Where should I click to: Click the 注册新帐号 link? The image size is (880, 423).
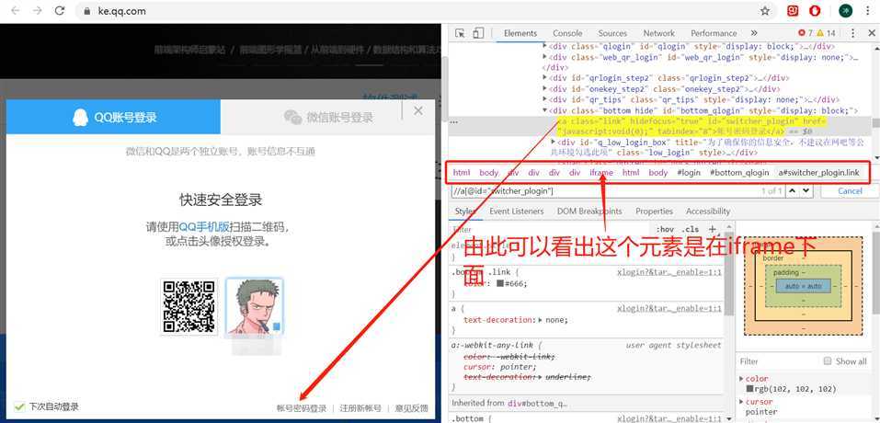pos(360,408)
